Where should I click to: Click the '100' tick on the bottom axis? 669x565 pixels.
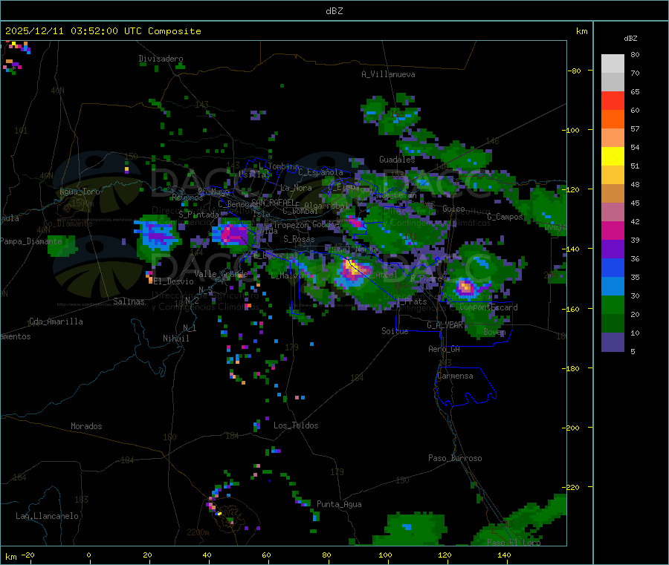385,555
